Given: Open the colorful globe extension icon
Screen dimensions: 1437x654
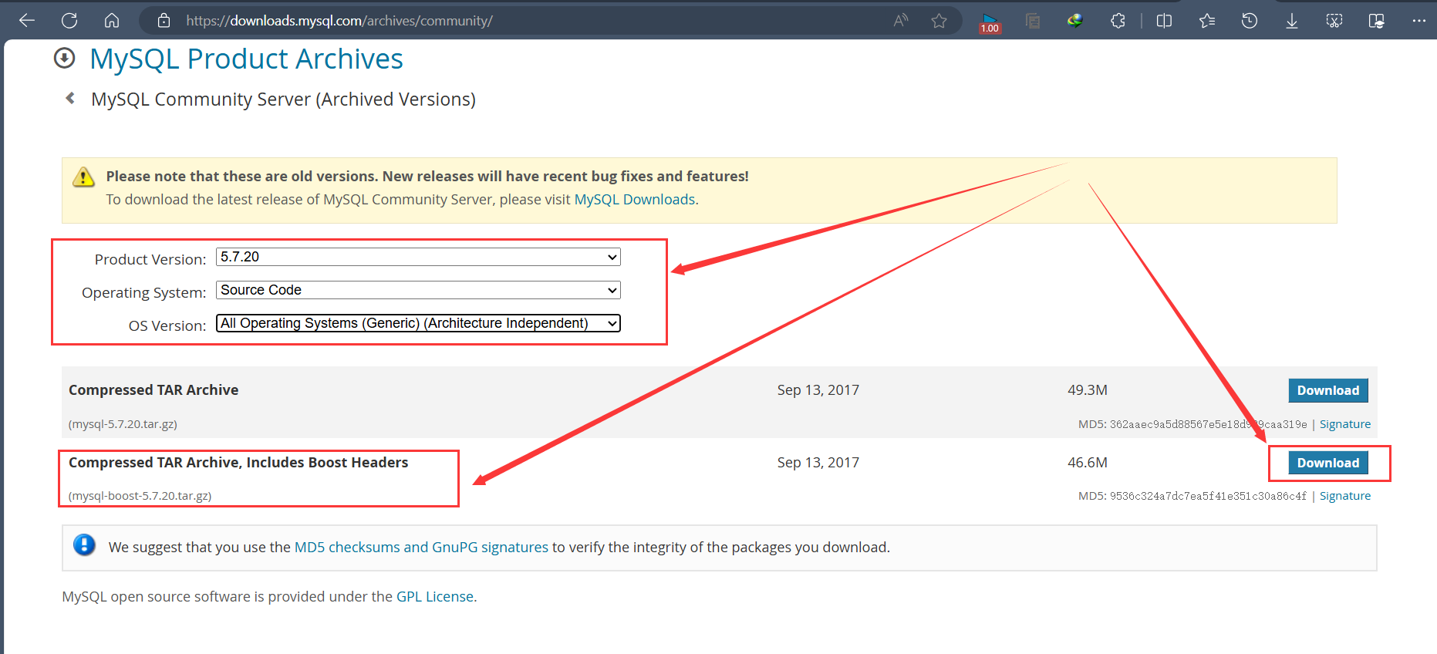Looking at the screenshot, I should [1075, 21].
